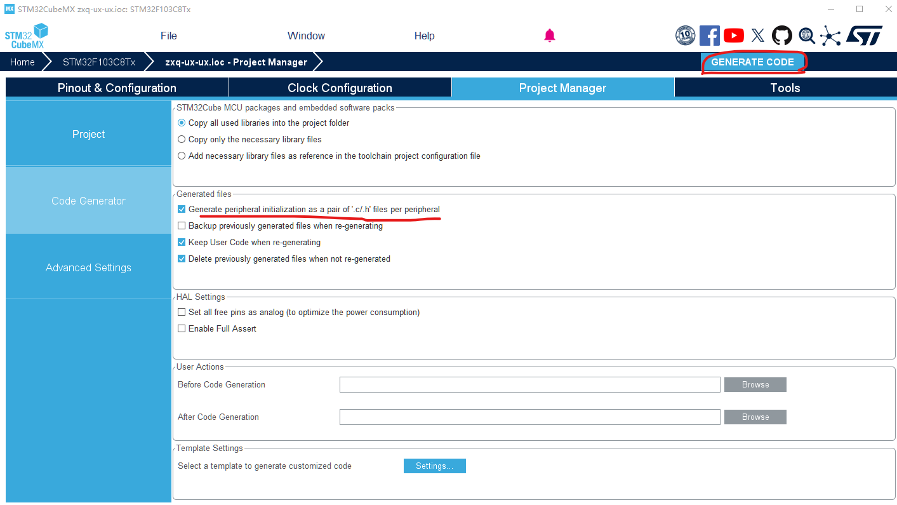Focus the Before Code Generation field
897x505 pixels.
[x=530, y=384]
